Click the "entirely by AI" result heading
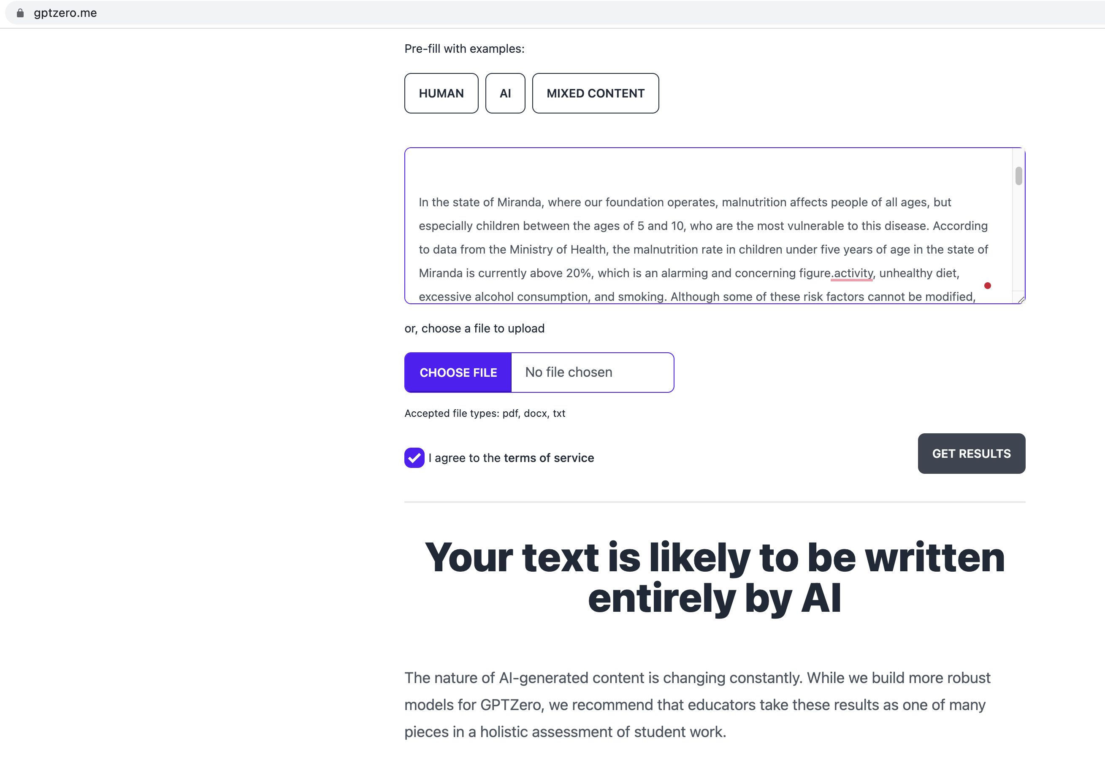Screen dimensions: 1105x778 click(714, 597)
